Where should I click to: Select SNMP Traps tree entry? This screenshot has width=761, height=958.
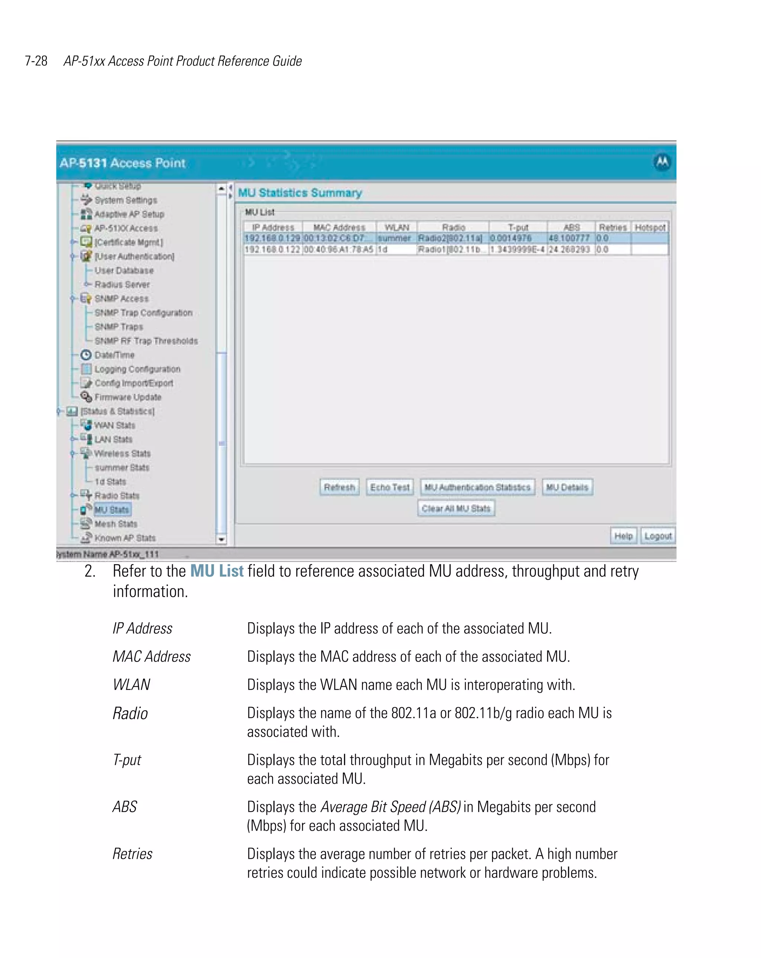[119, 327]
